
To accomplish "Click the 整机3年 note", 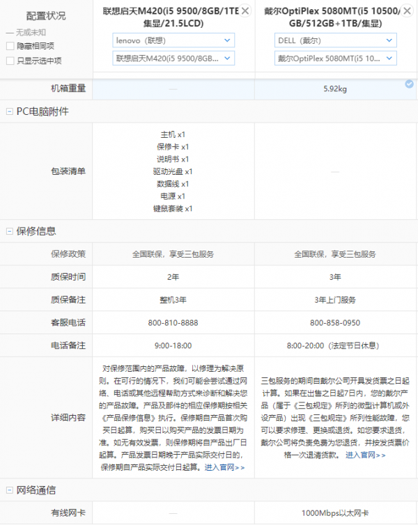I will point(173,299).
